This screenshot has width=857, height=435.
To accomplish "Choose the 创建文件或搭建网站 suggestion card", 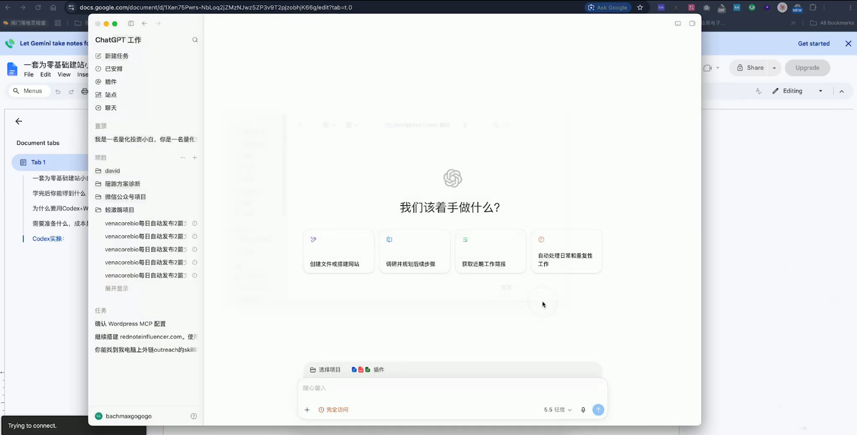I will click(339, 251).
